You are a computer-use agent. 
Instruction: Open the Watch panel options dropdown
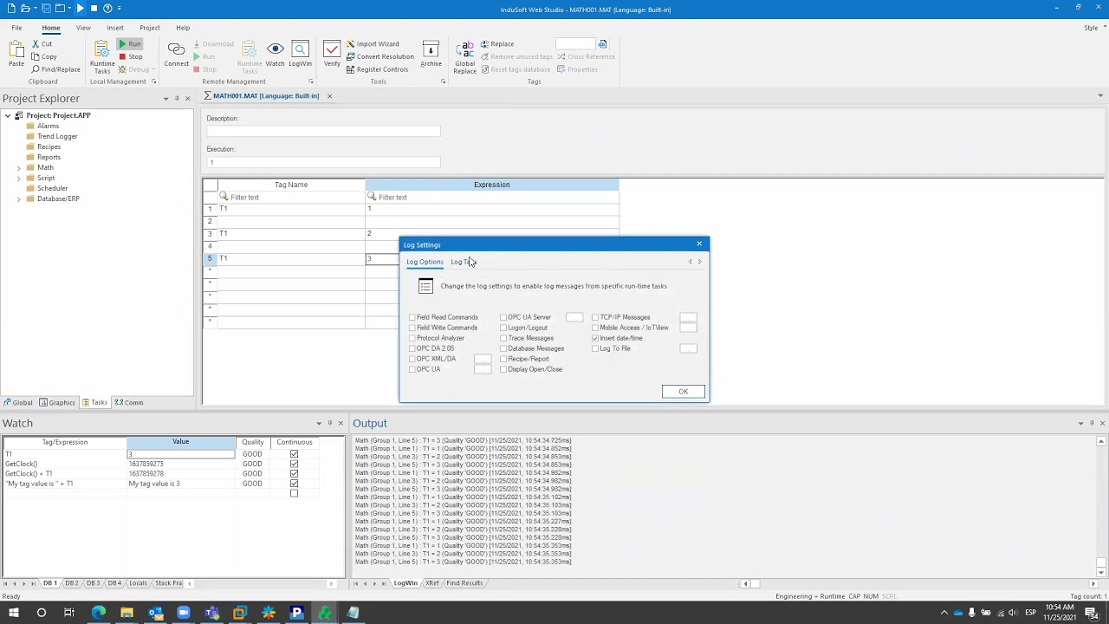pos(319,423)
